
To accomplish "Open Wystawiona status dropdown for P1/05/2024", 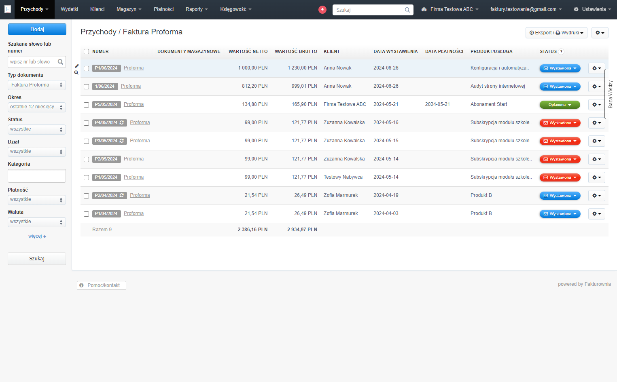I will (x=560, y=177).
